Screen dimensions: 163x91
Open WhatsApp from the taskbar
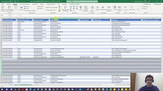point(111,89)
